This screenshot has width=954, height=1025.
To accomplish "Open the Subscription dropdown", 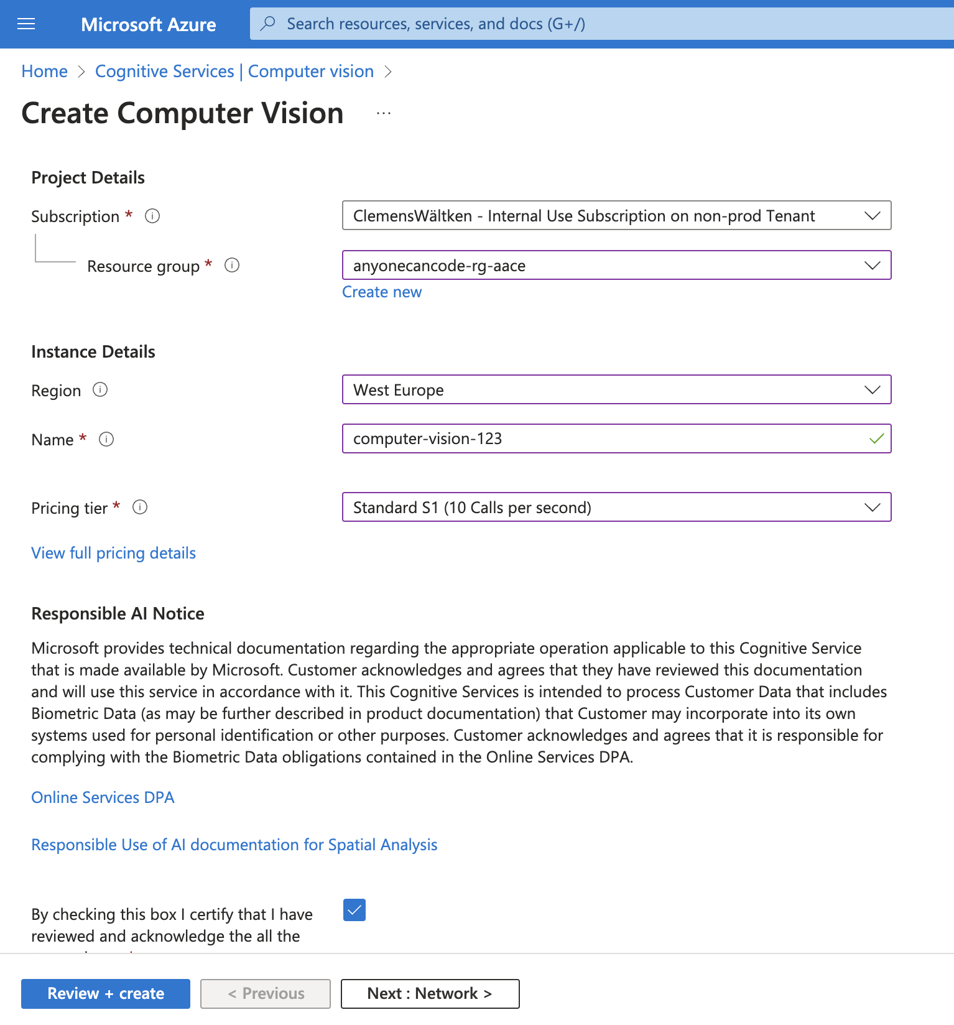I will [873, 216].
